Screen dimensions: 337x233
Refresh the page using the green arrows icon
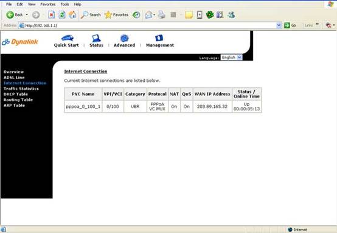tap(62, 15)
